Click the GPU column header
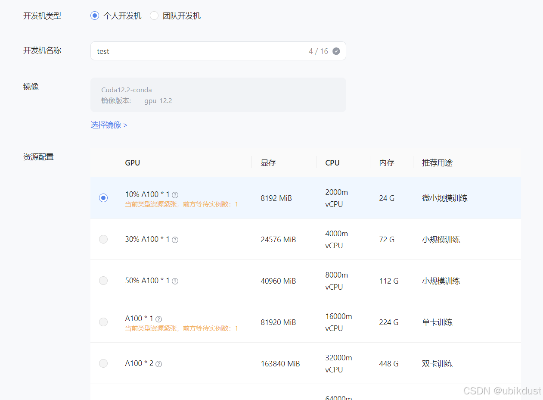The width and height of the screenshot is (543, 400). 133,163
